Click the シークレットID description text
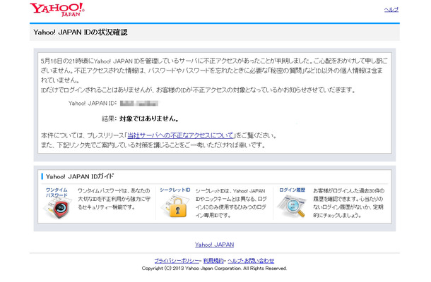Viewport: 431px width, 282px height. 231,203
